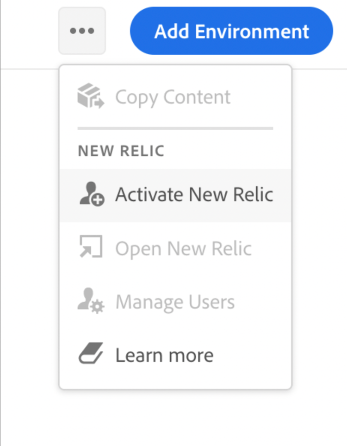Choose Copy Content from the menu
The image size is (347, 446).
pyautogui.click(x=175, y=97)
